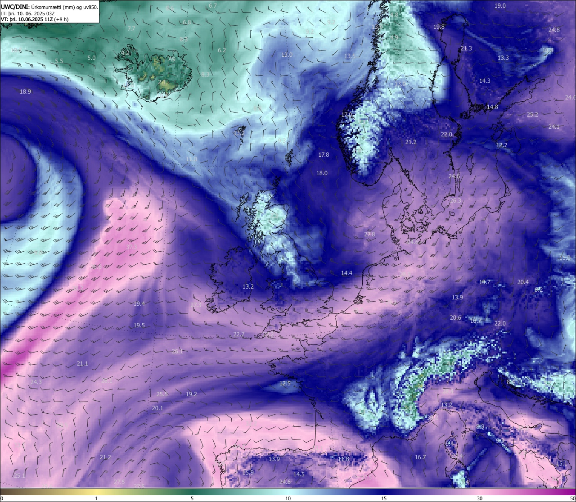Click the '19.4' value on the map
Viewport: 576px width, 502px height.
139,303
